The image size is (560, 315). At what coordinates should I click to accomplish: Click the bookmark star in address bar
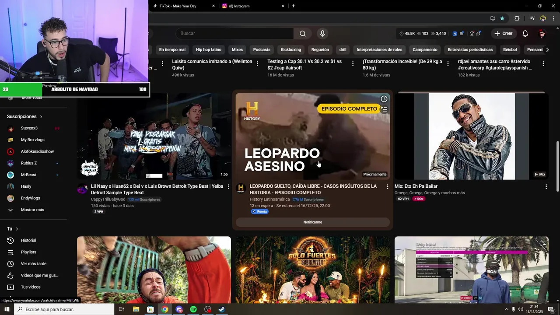coord(502,18)
